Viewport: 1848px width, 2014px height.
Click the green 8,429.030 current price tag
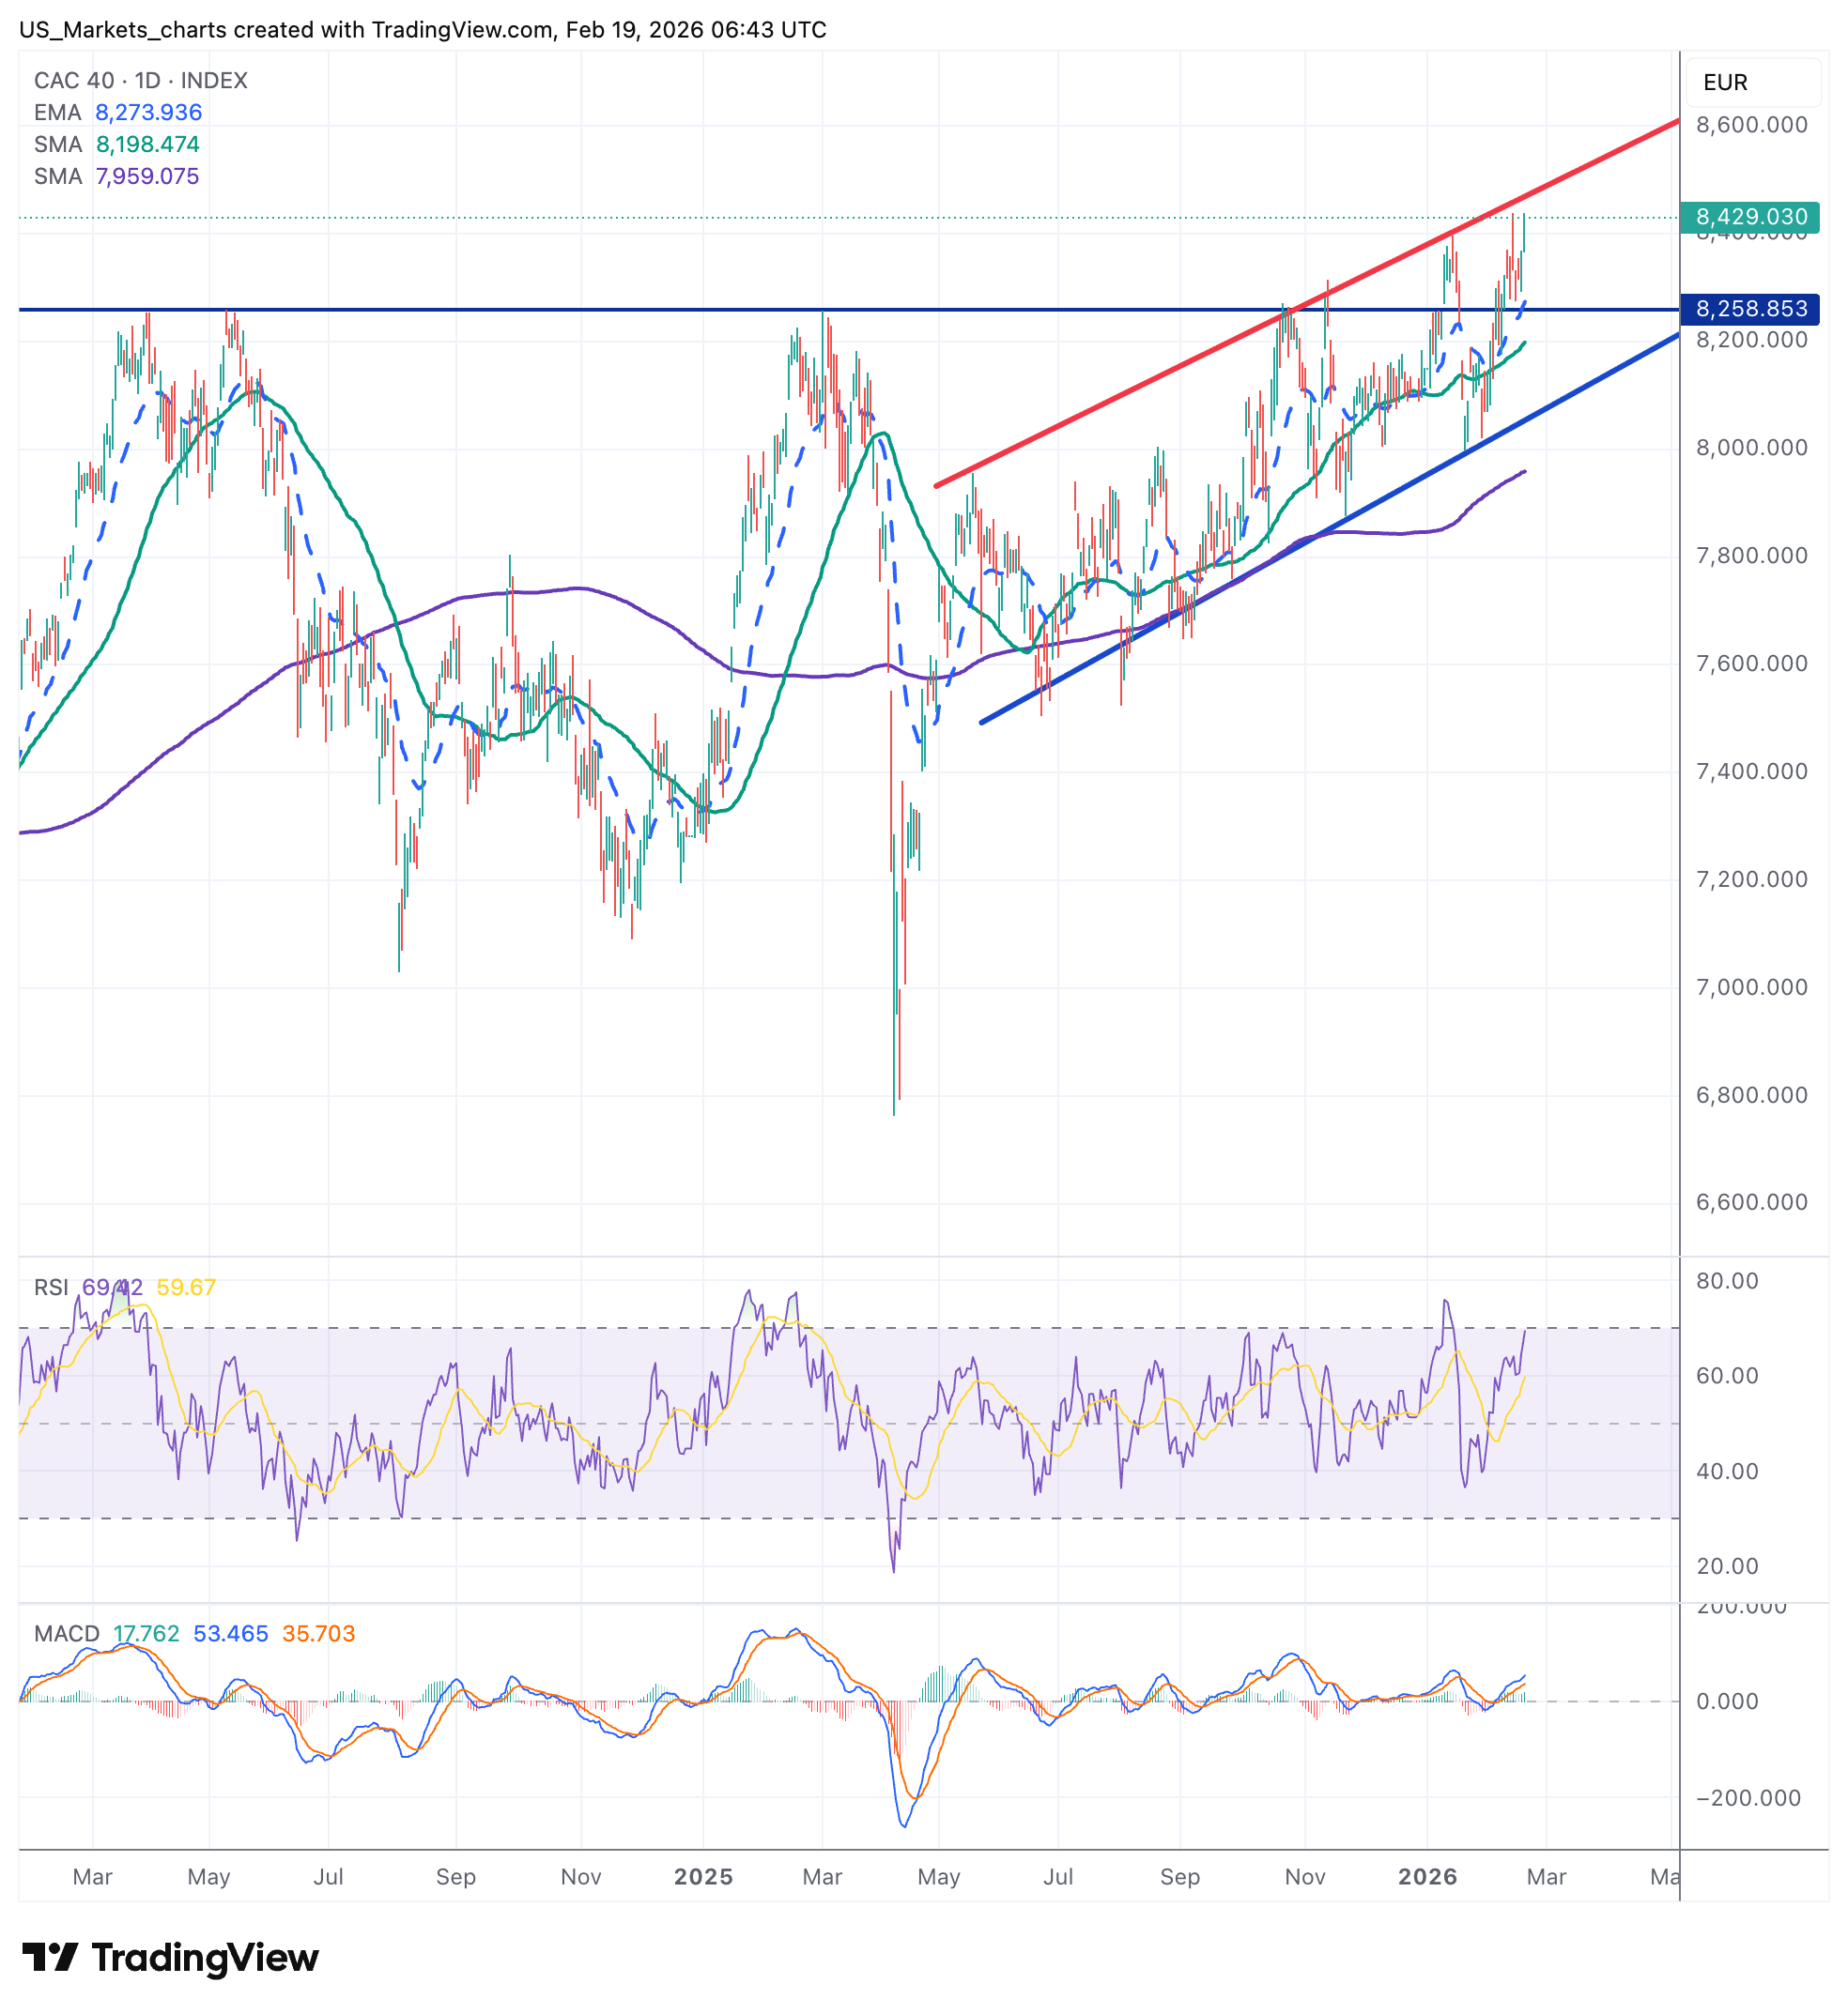pos(1750,217)
